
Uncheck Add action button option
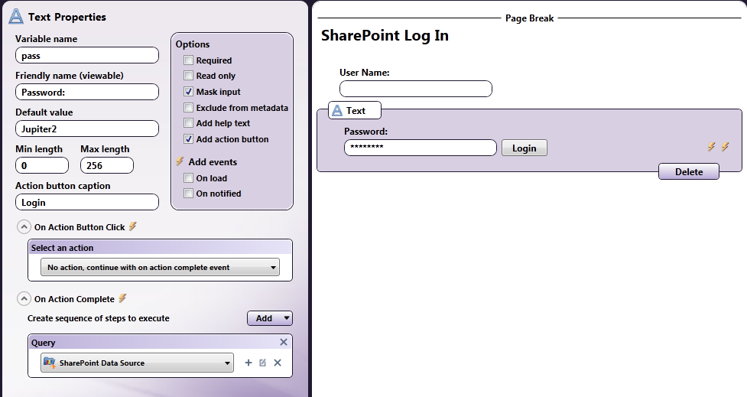point(189,139)
